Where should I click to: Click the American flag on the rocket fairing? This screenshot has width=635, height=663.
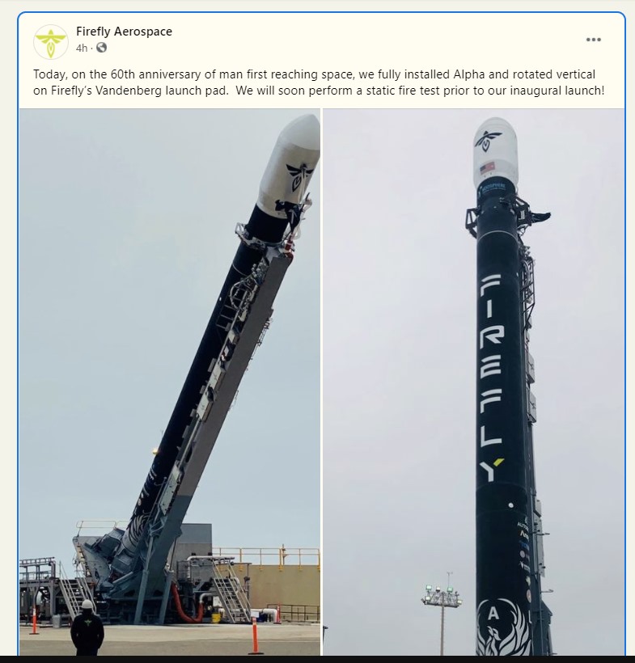(x=487, y=168)
